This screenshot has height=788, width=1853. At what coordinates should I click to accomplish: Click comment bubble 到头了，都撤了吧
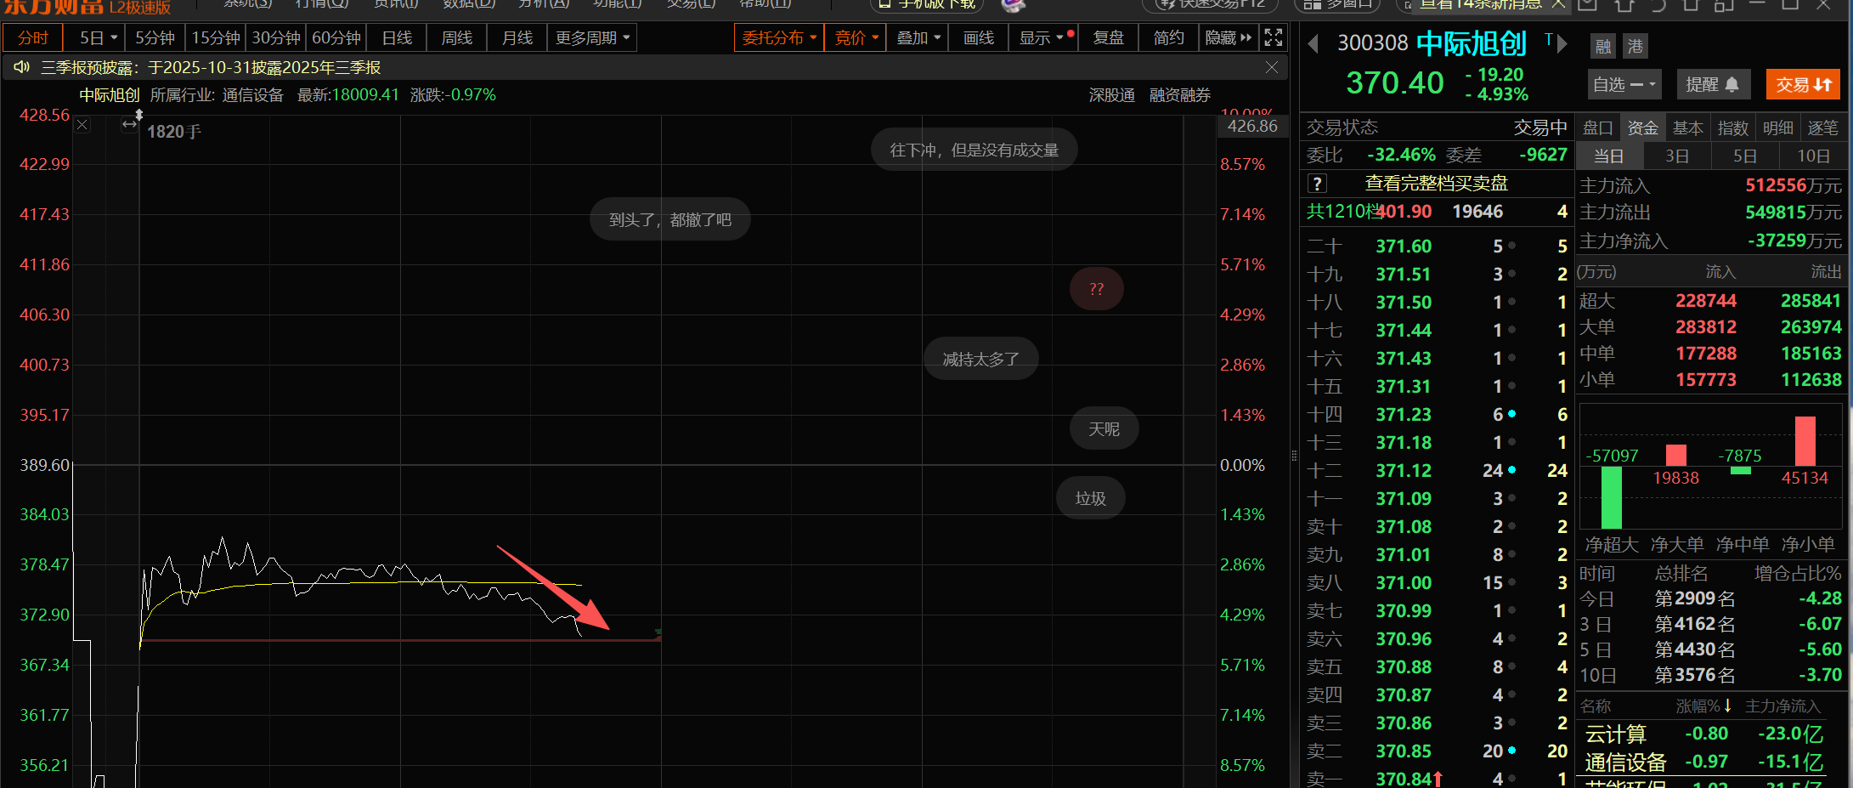pyautogui.click(x=670, y=220)
